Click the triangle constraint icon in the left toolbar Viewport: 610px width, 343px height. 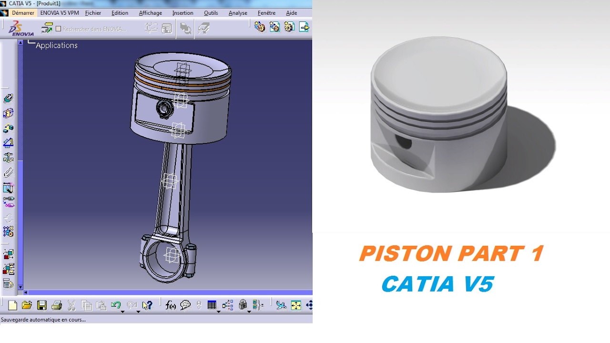coord(8,142)
